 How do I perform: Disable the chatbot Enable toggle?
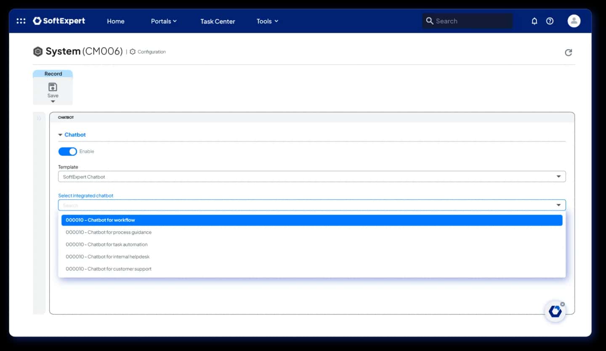[67, 152]
